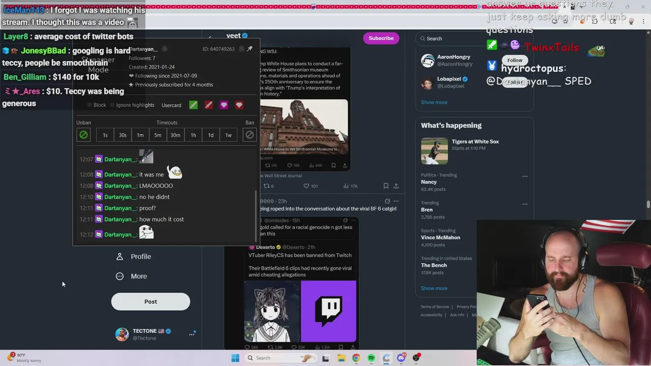The image size is (651, 366).
Task: Open options for the Bren trend
Action: click(x=525, y=204)
